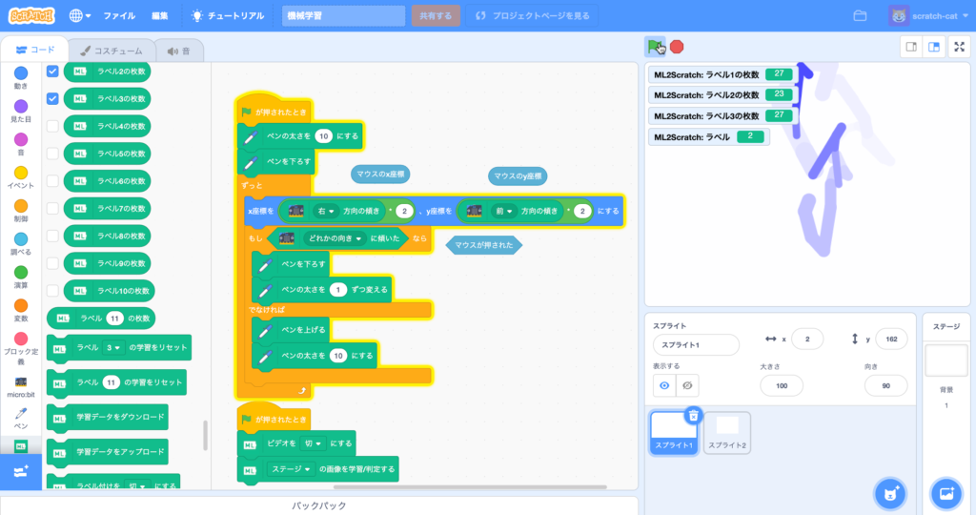Screen dimensions: 976x515
Task: Click the fullscreen stage icon
Action: click(x=960, y=46)
